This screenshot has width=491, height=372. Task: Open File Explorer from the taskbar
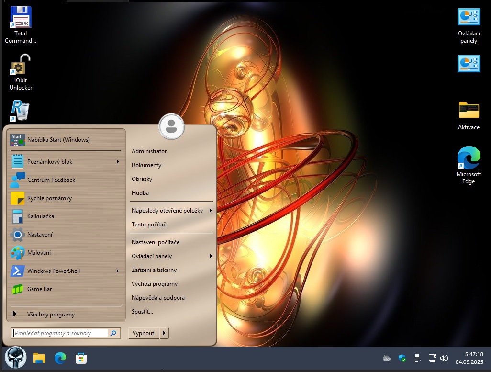point(39,358)
